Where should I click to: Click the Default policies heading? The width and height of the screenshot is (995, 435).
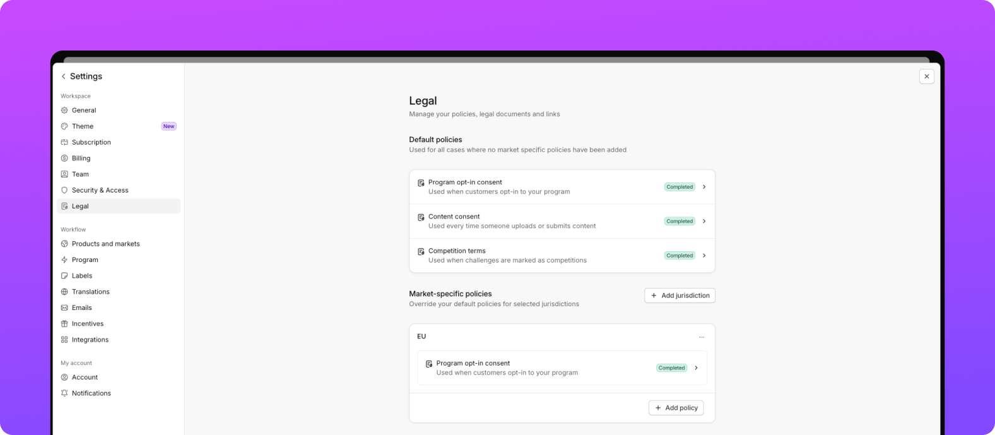(435, 140)
